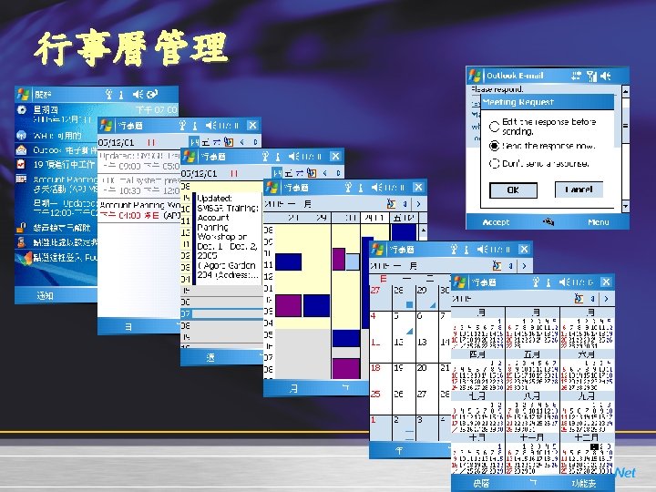The image size is (656, 492).
Task: Open tasks icon beside 19 項進行中工作
Action: (x=21, y=164)
